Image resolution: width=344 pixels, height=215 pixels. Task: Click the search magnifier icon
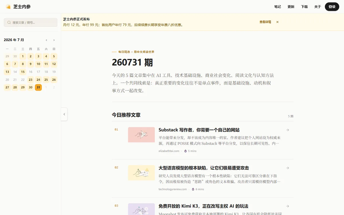click(9, 22)
